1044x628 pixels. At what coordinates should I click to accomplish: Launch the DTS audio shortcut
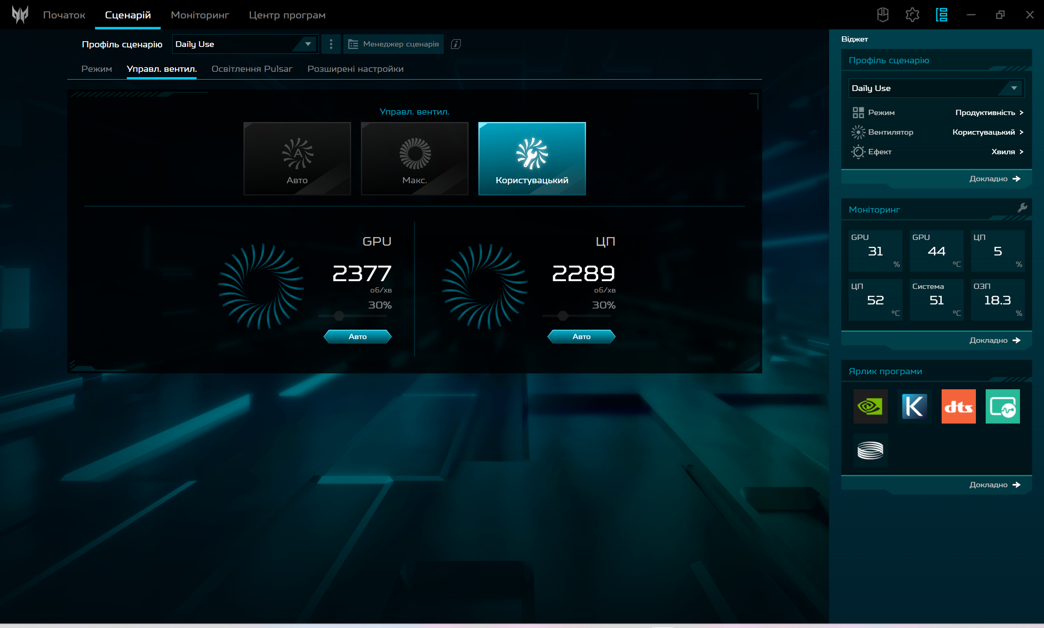958,406
